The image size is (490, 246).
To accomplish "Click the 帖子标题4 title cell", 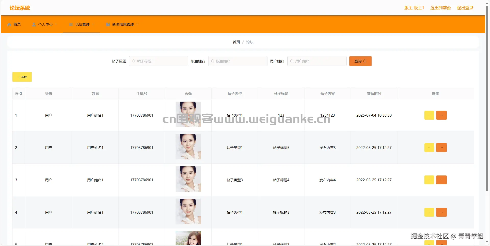I will tap(281, 180).
